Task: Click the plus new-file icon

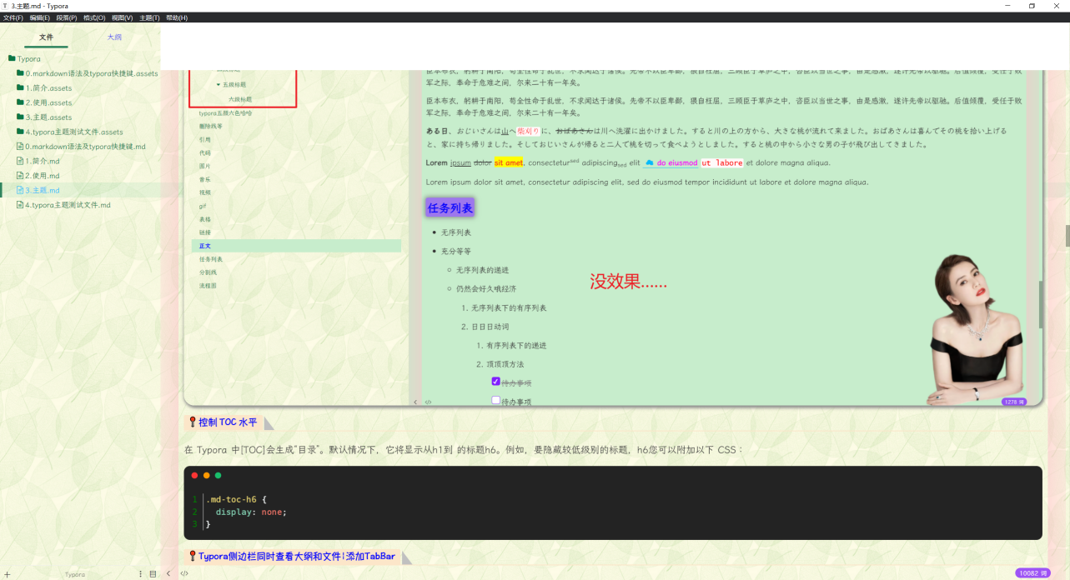Action: [x=7, y=573]
